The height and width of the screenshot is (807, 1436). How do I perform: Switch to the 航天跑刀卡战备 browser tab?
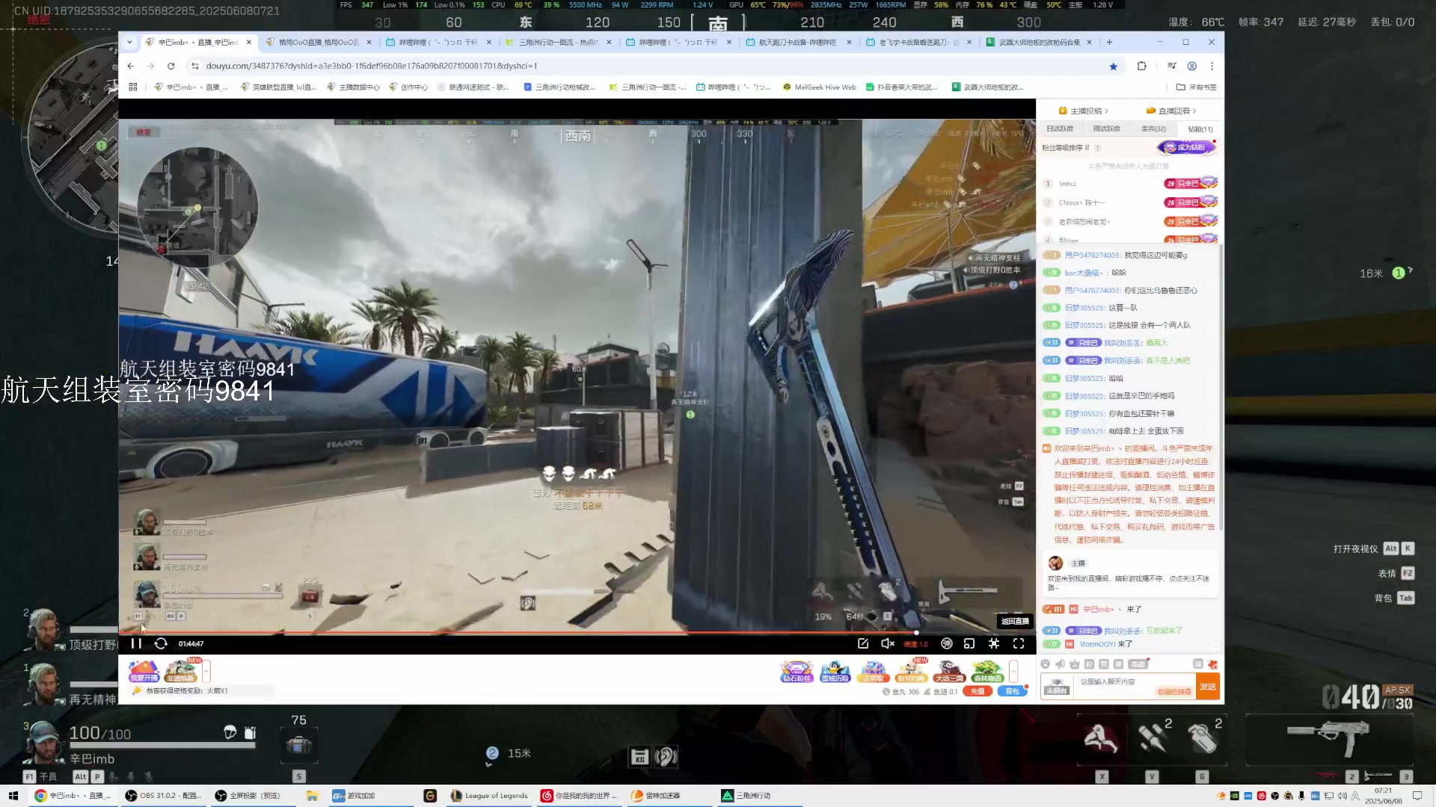[x=799, y=43]
